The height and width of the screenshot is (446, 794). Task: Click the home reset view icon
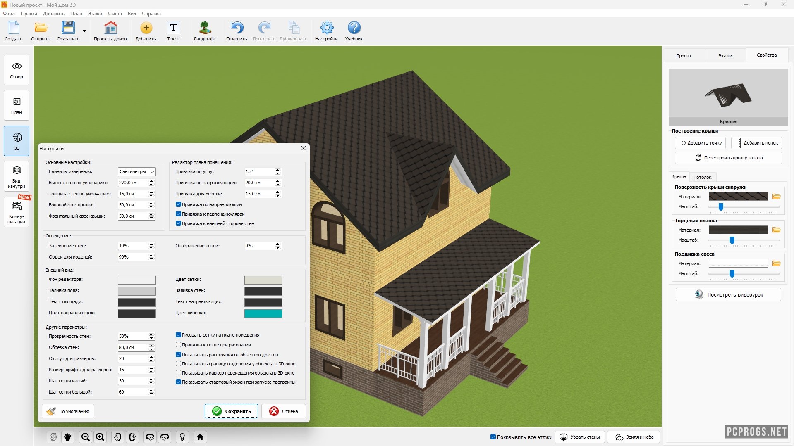[200, 437]
